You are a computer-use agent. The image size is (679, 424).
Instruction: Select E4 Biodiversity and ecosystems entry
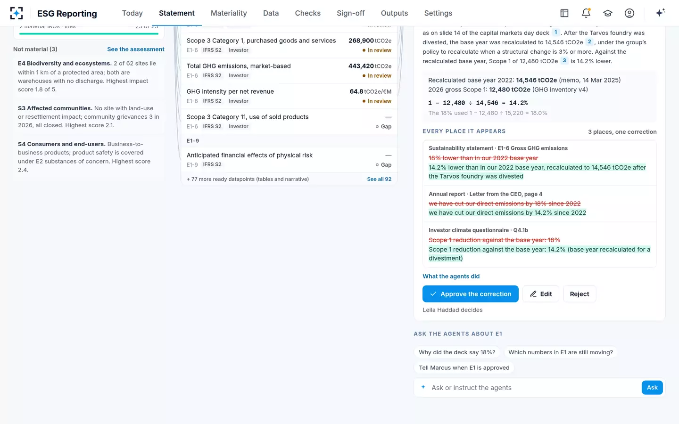(89, 76)
